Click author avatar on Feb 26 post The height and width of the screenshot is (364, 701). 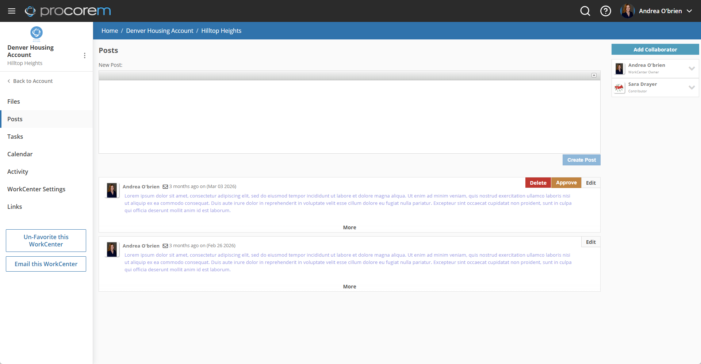tap(112, 249)
